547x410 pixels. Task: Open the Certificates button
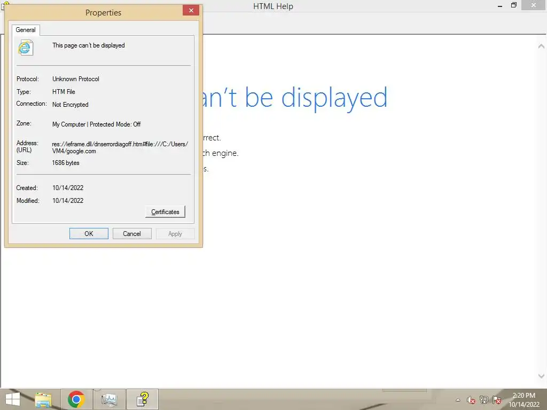tap(165, 212)
